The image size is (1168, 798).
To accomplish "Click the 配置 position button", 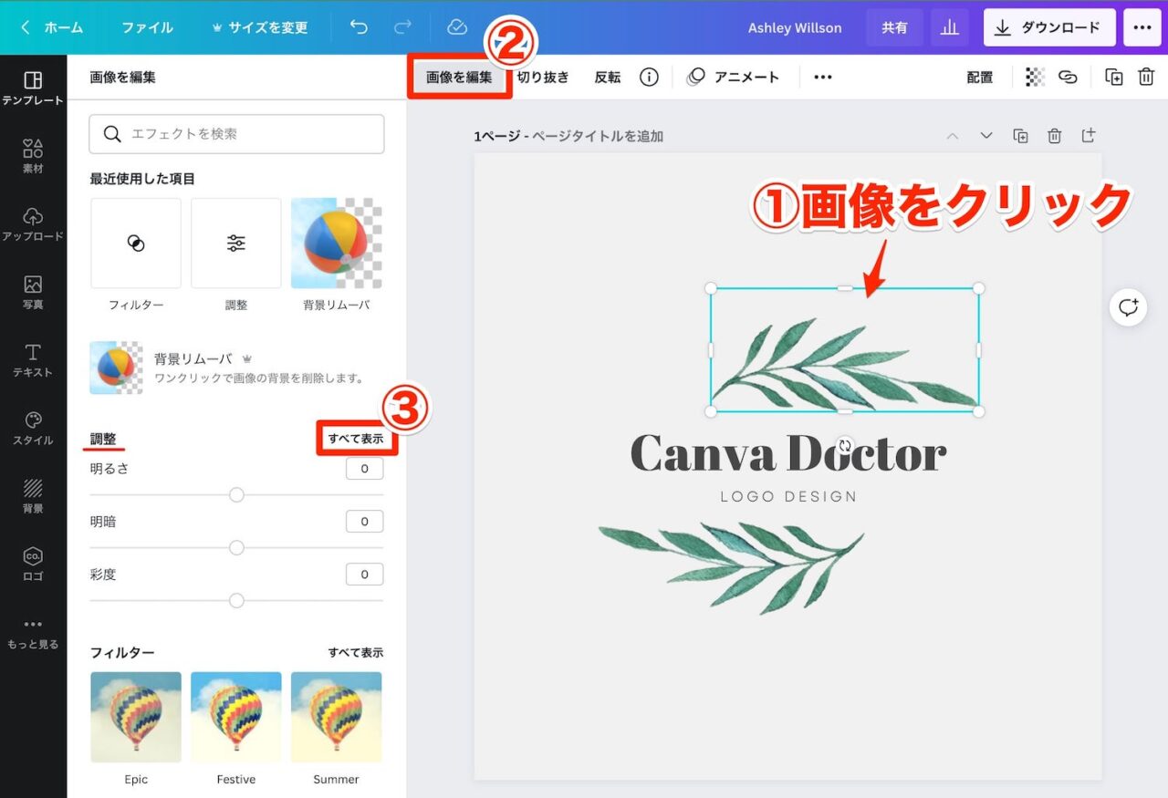I will 979,78.
